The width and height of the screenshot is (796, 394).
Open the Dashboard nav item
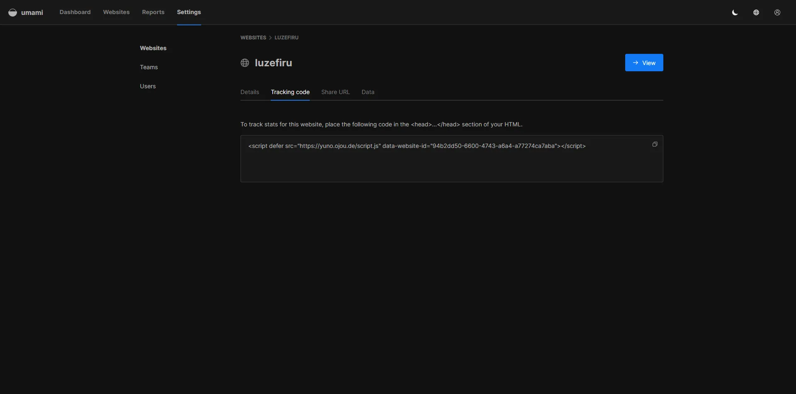pyautogui.click(x=75, y=12)
